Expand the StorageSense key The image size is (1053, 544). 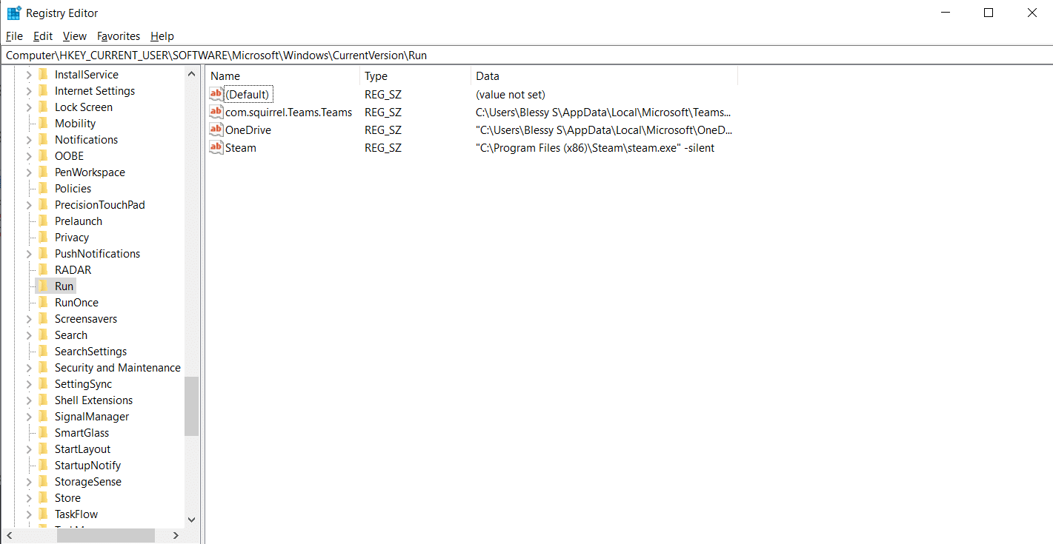click(x=29, y=482)
